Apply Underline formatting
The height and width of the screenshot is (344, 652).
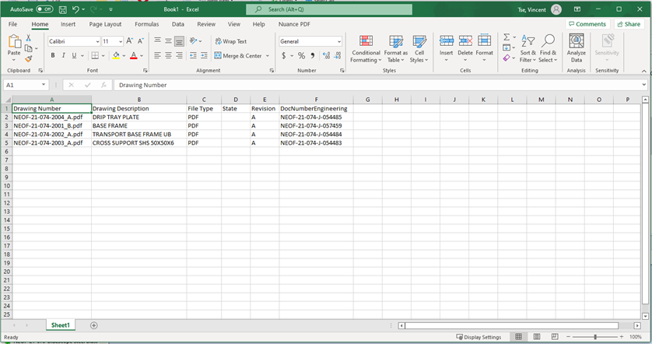click(74, 55)
